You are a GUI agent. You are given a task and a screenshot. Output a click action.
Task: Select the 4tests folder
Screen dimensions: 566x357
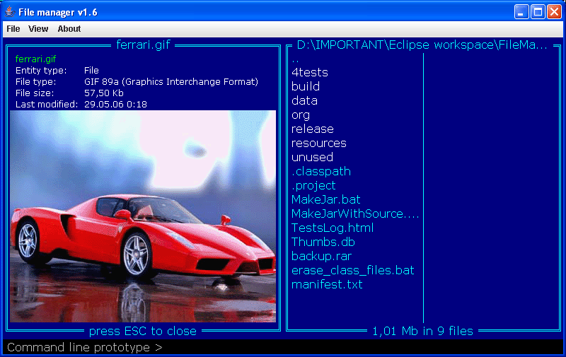(x=310, y=73)
